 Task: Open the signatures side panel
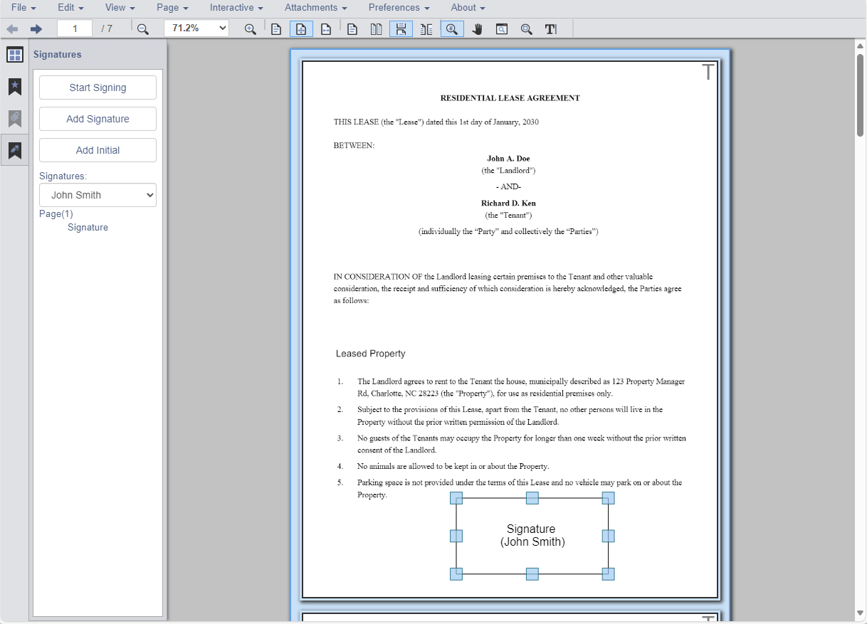tap(15, 150)
